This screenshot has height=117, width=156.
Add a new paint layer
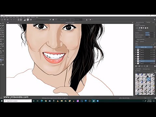(x=136, y=66)
